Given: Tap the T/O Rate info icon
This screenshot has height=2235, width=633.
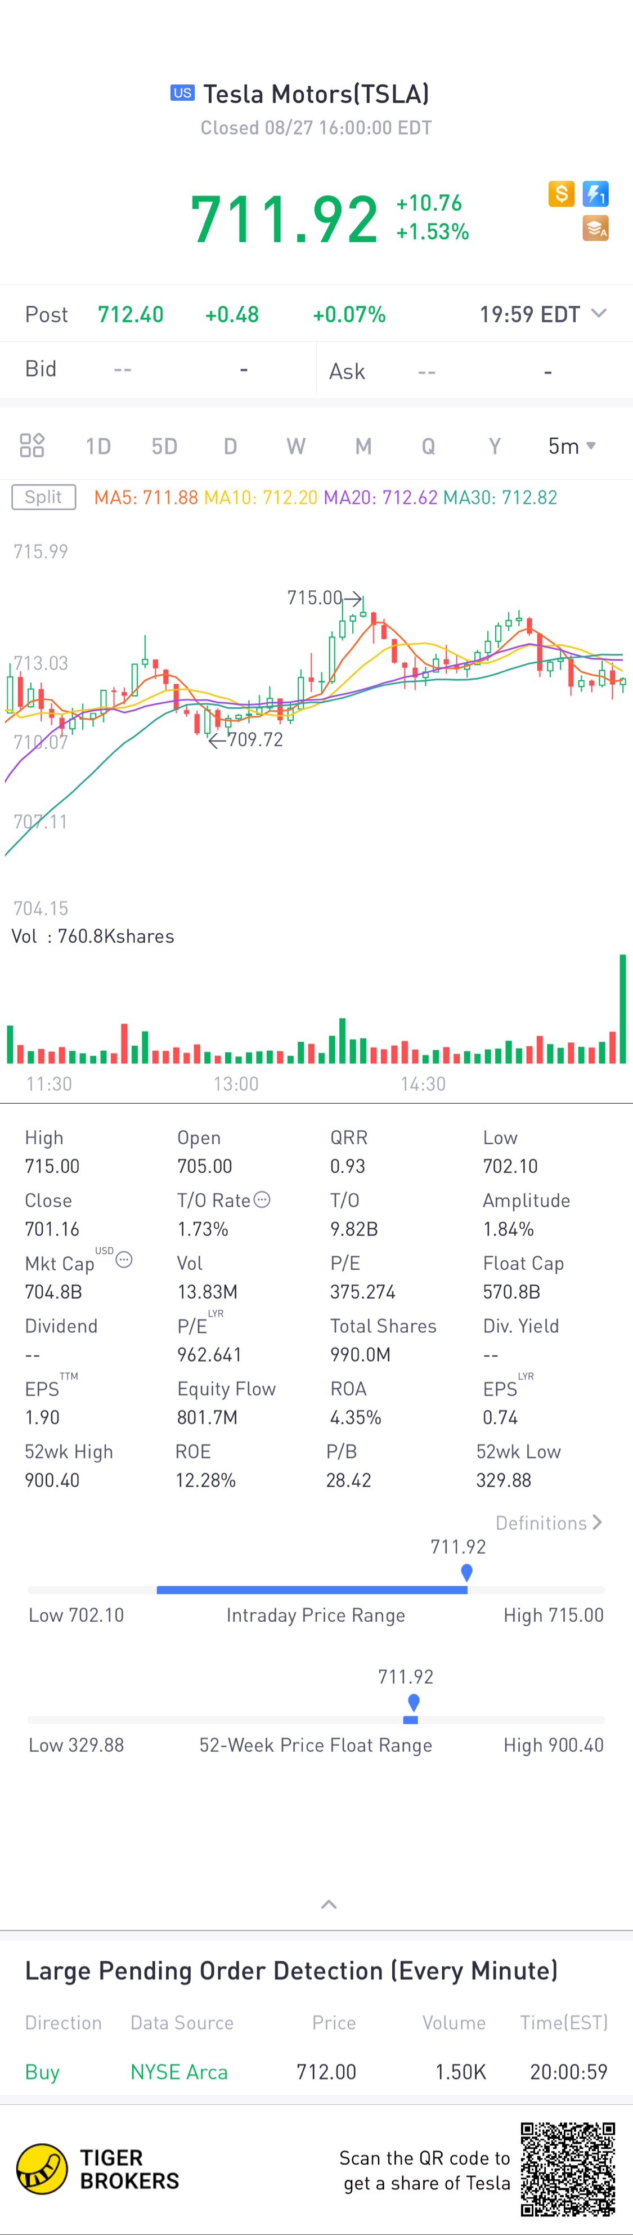Looking at the screenshot, I should [262, 1200].
